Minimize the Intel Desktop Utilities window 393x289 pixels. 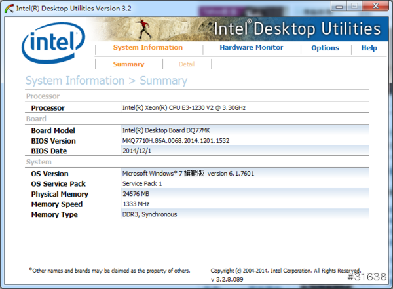click(x=339, y=6)
